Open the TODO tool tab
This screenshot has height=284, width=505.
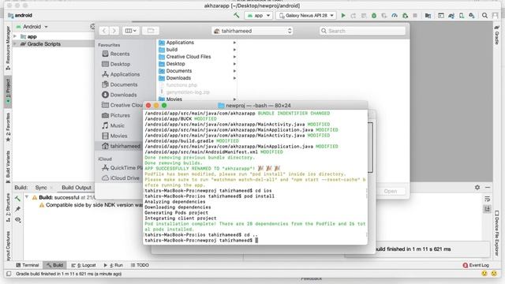[140, 265]
